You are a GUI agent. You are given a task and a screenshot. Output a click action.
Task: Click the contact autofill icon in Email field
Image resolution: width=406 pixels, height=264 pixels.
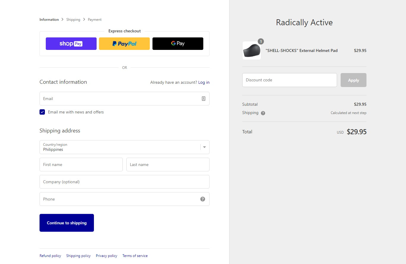click(204, 99)
